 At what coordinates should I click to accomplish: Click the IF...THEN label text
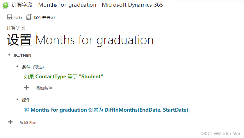coord(22,55)
